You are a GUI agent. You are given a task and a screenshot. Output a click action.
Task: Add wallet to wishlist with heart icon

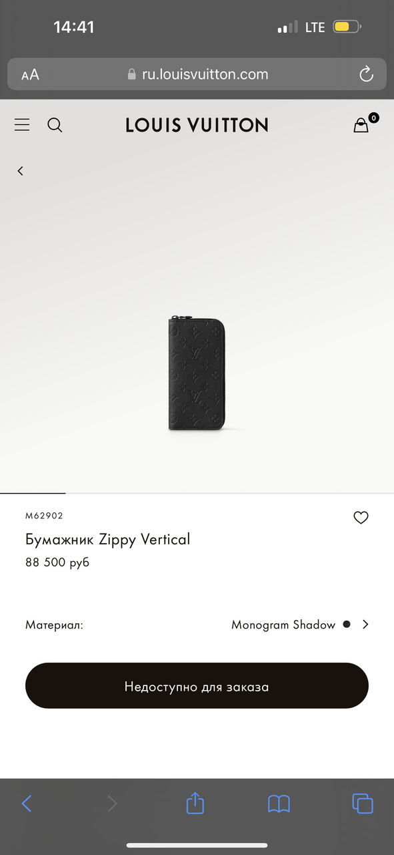[x=361, y=518]
